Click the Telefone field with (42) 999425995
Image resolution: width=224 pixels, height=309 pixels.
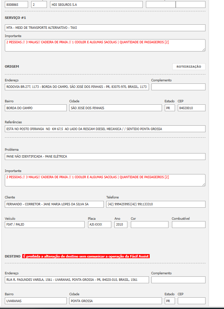156,204
